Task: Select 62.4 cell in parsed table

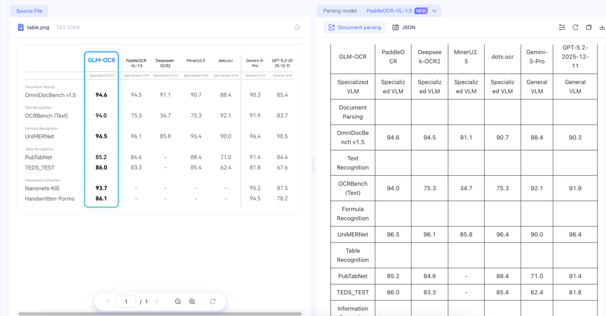Action: tap(537, 292)
